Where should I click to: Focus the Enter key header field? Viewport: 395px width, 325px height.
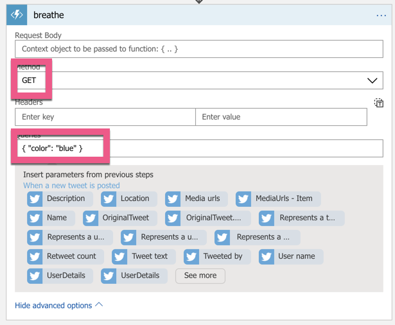point(105,117)
